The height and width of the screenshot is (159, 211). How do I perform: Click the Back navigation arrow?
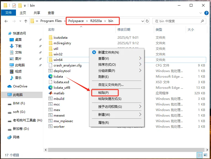pyautogui.click(x=6, y=21)
